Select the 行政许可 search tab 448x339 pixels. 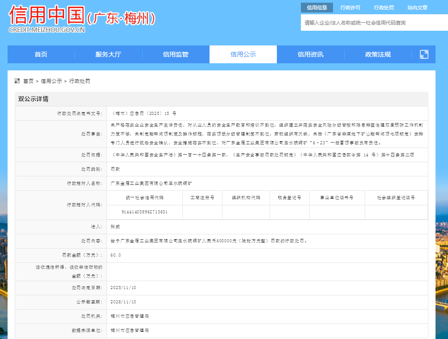350,8
